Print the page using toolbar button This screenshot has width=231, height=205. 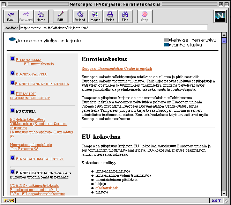[x=110, y=16]
